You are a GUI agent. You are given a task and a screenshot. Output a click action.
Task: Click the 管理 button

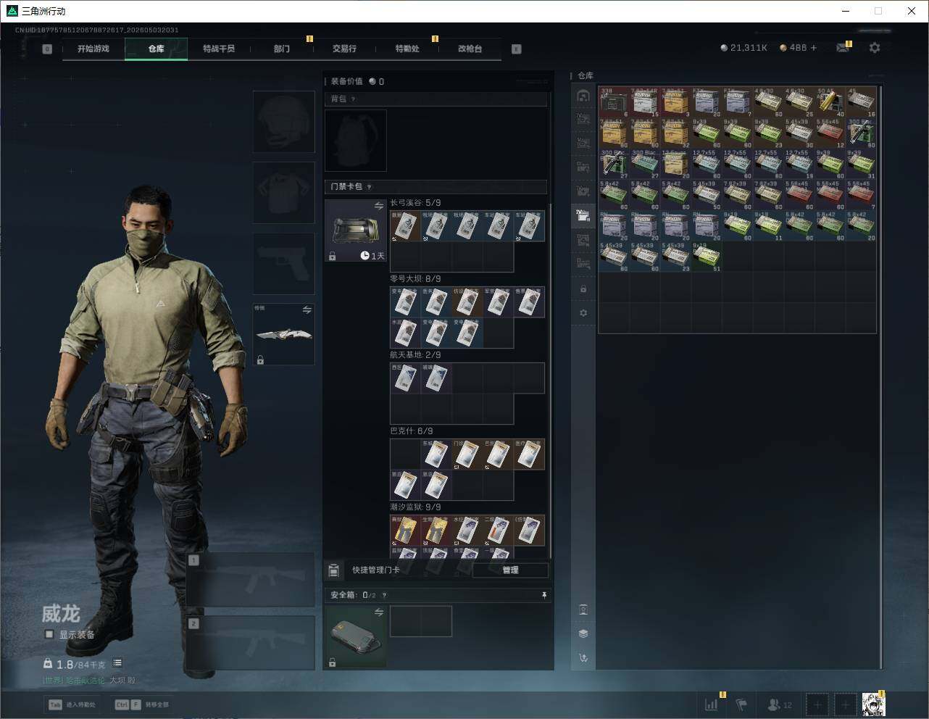[x=510, y=570]
